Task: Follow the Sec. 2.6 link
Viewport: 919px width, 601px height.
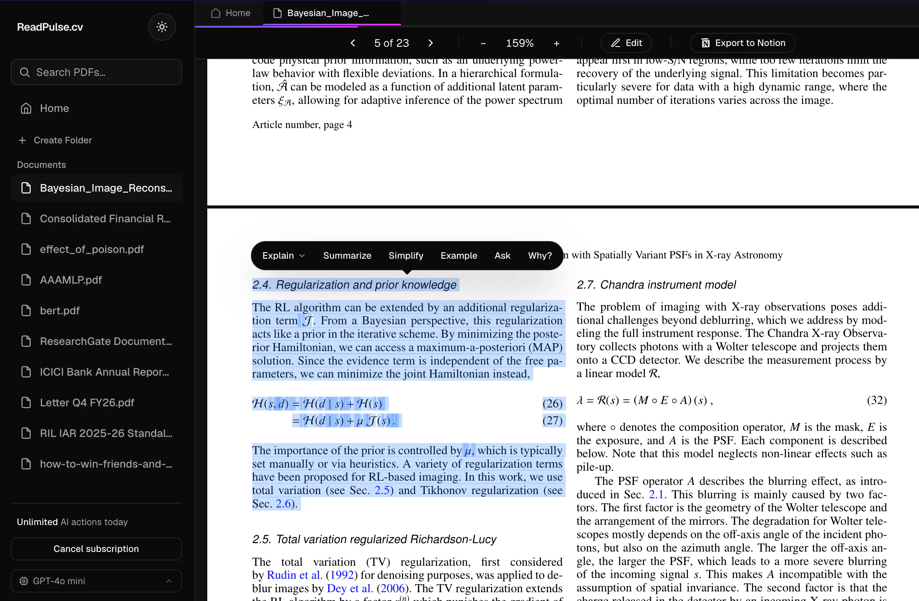Action: click(283, 504)
